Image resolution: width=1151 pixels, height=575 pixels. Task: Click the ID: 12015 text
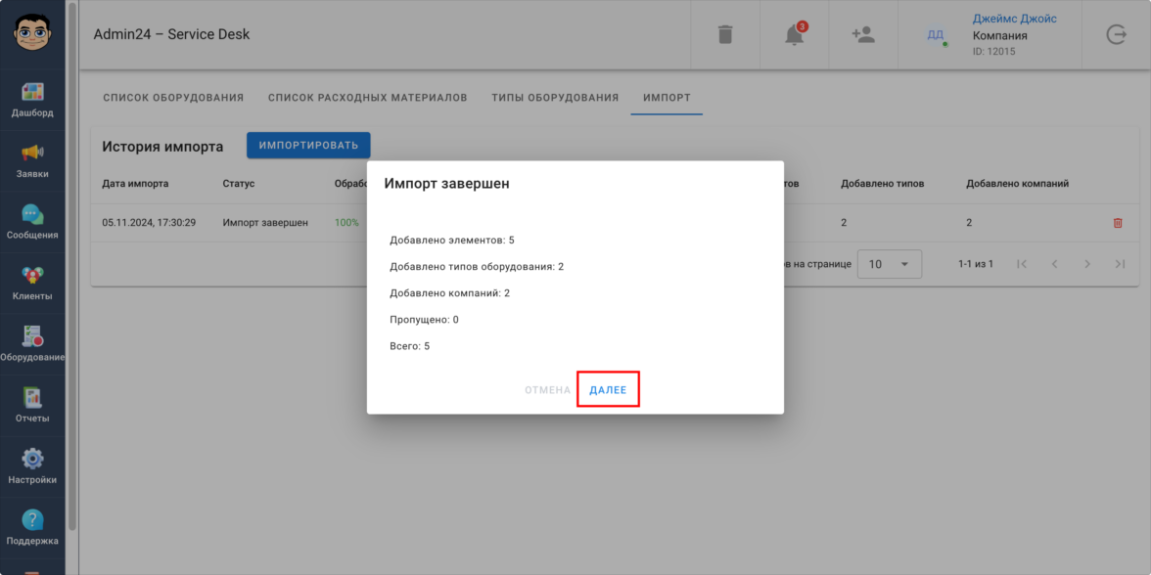coord(994,51)
